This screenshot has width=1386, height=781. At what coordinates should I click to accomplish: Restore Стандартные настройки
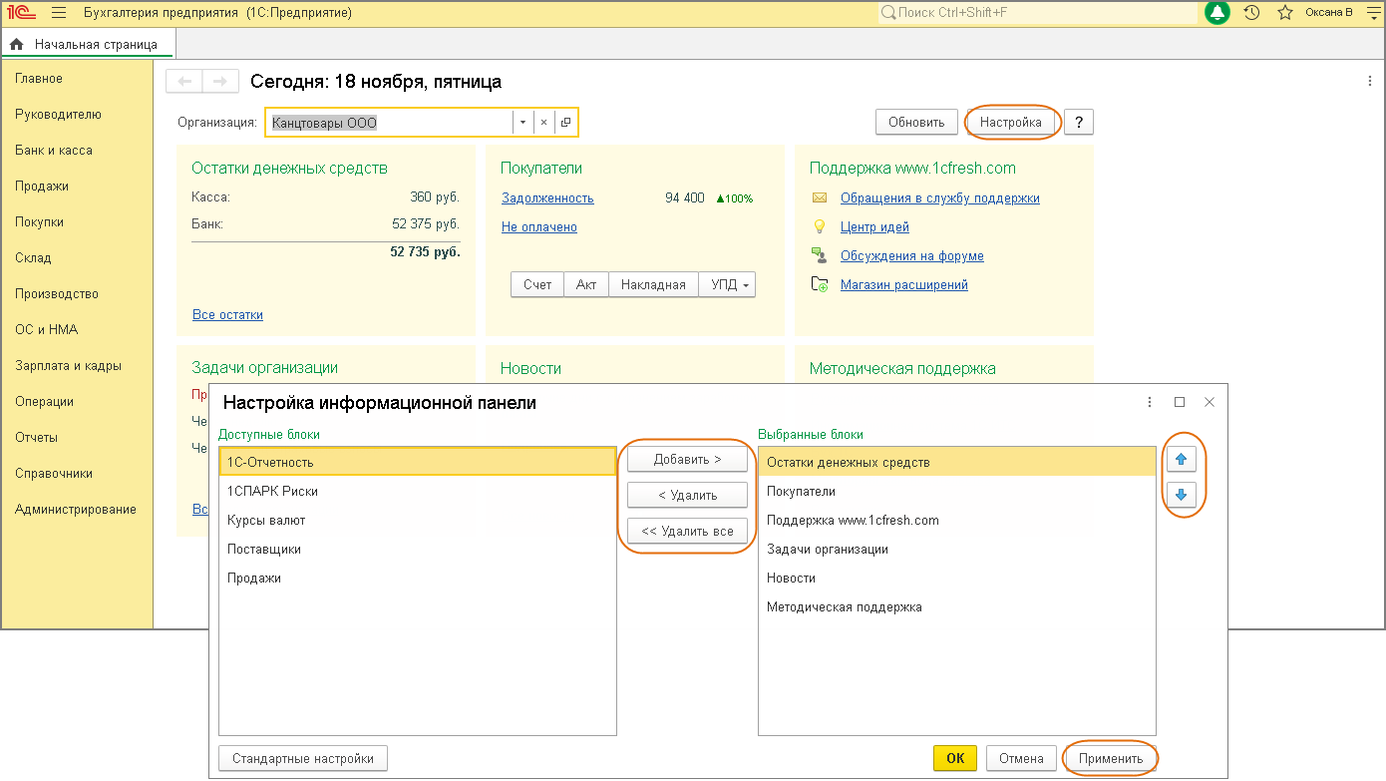pos(303,758)
